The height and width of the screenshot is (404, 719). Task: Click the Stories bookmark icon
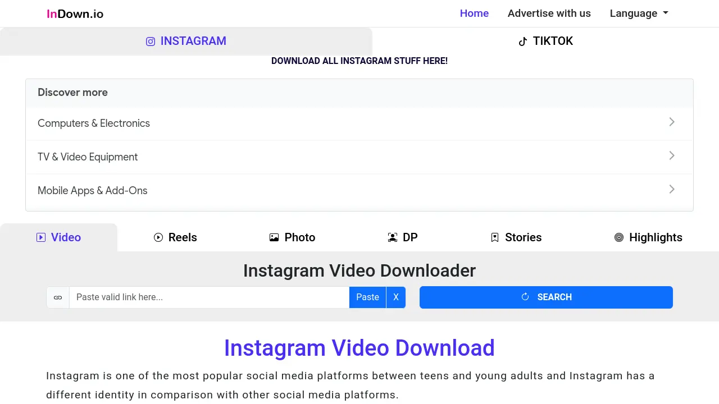(495, 237)
